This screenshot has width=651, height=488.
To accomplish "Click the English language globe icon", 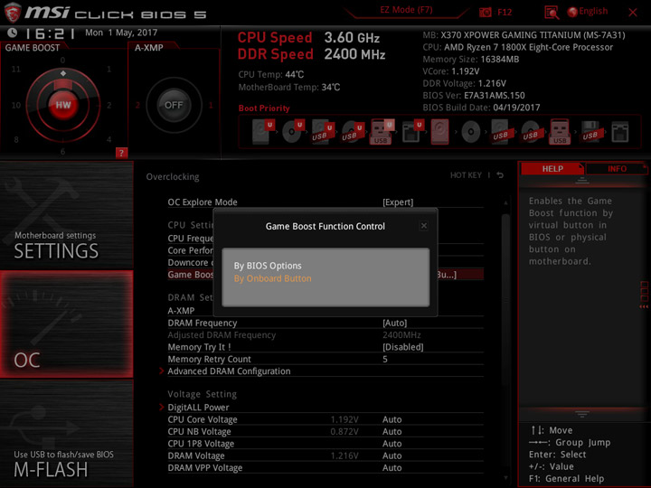I will (572, 12).
